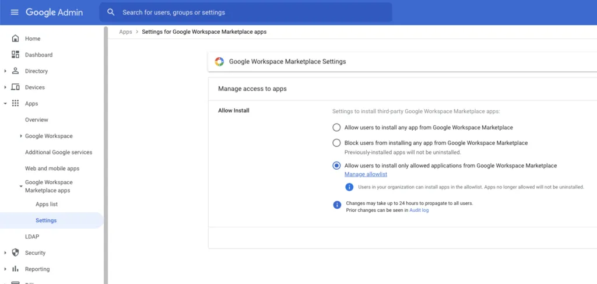Click the search magnifier icon

coord(111,12)
